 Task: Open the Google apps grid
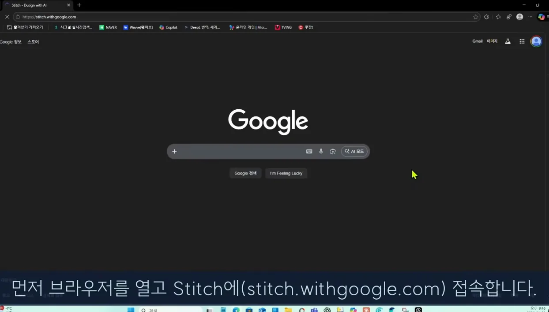(522, 41)
